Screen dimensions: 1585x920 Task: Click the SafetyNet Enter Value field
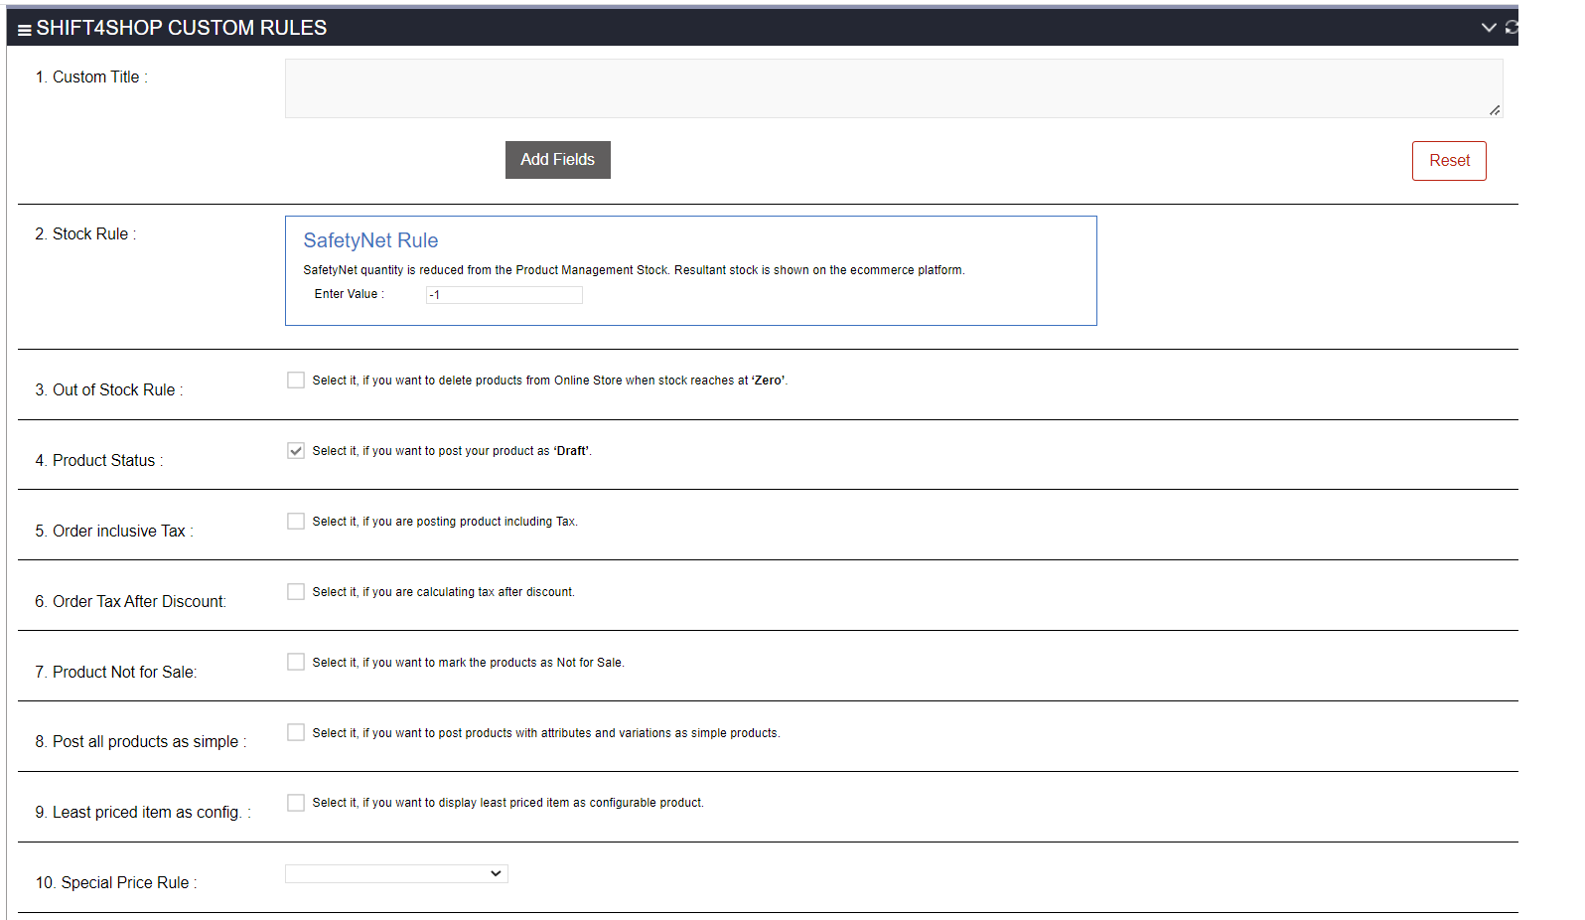click(x=504, y=295)
